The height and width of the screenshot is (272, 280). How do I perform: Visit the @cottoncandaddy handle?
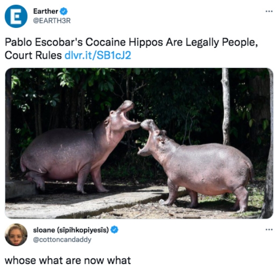[x=62, y=239]
